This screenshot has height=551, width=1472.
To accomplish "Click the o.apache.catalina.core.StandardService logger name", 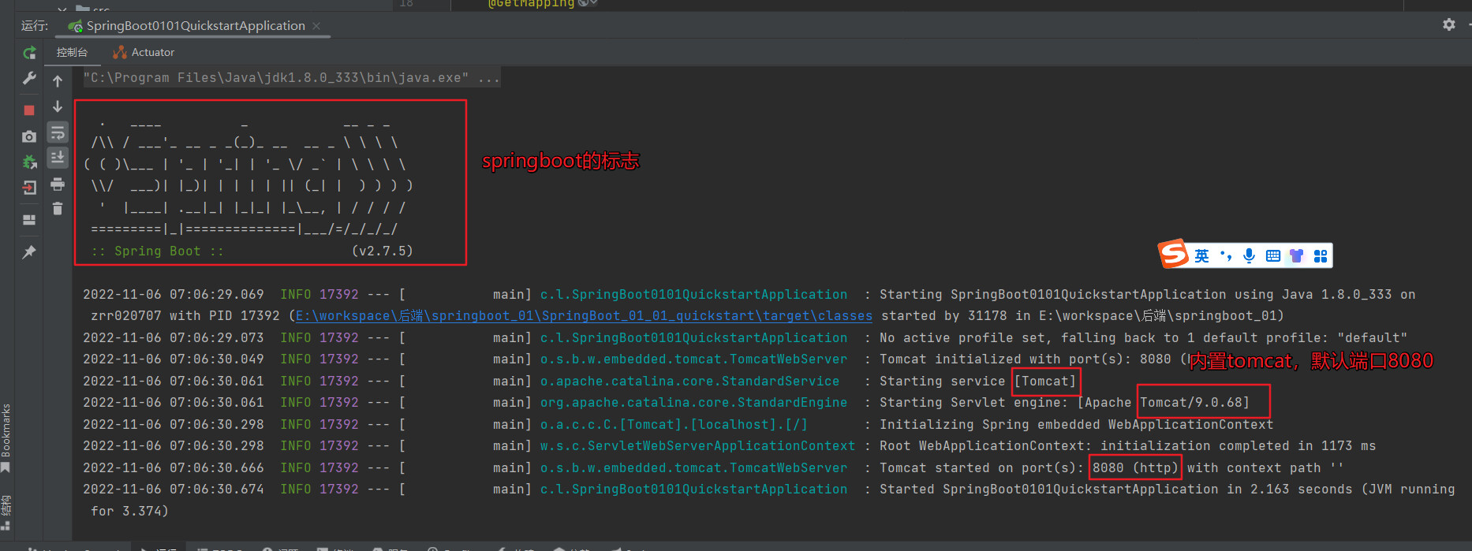I will [689, 381].
